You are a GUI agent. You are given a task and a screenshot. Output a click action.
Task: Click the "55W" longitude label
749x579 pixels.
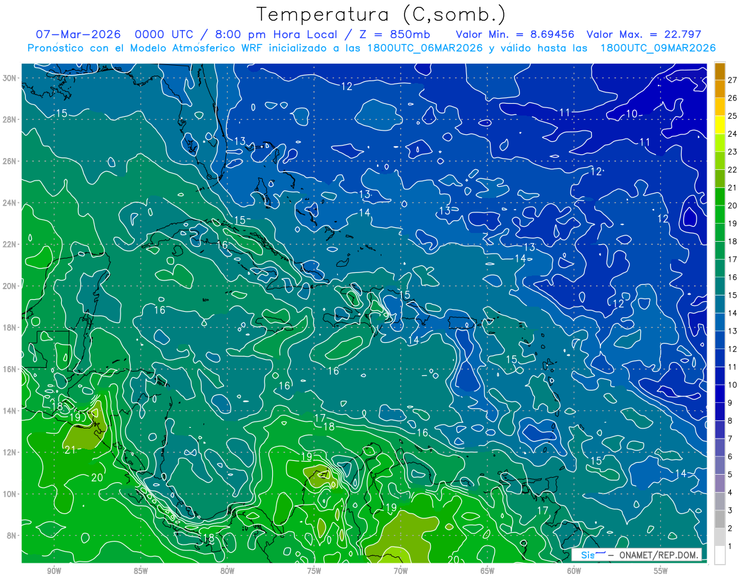pyautogui.click(x=661, y=571)
